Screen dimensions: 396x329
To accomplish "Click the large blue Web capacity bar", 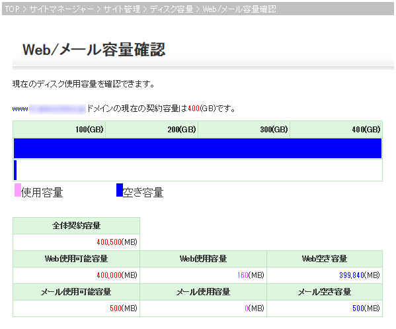I will (x=198, y=148).
